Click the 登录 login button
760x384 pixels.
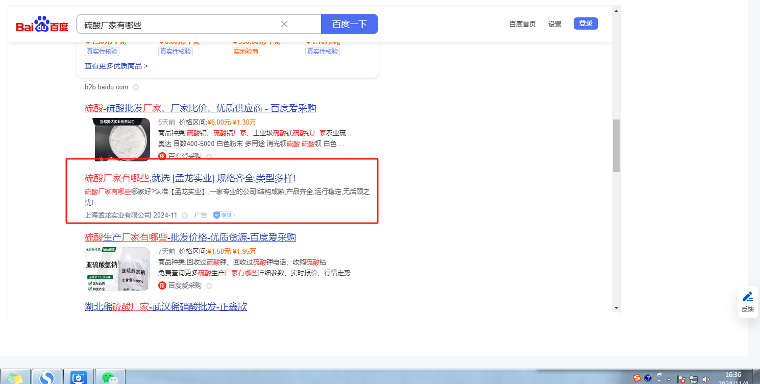coord(585,23)
